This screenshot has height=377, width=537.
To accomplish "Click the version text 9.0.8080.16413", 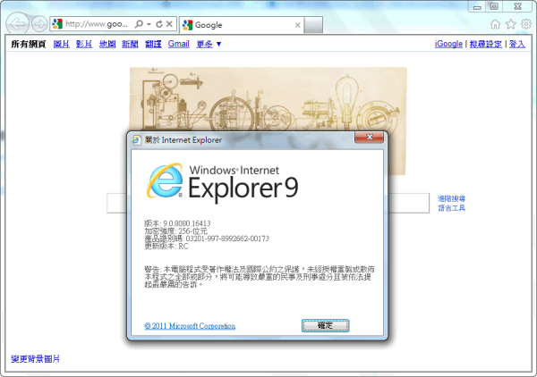I will [187, 223].
